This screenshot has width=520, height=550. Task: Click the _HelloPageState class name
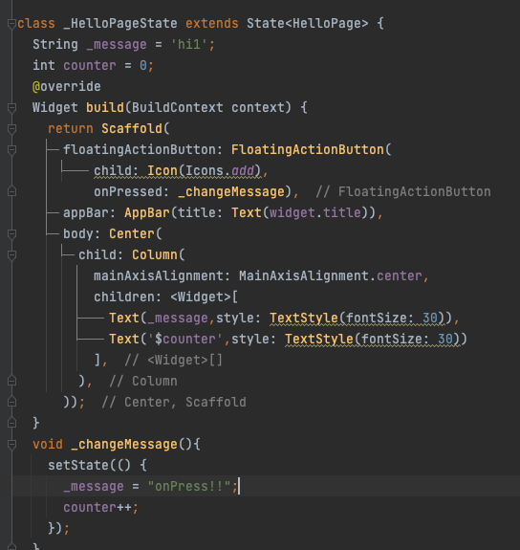point(120,24)
